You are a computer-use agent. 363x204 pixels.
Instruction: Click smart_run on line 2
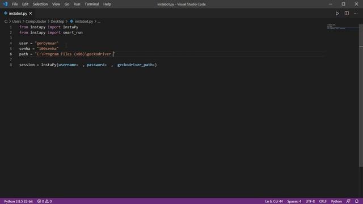click(x=73, y=33)
